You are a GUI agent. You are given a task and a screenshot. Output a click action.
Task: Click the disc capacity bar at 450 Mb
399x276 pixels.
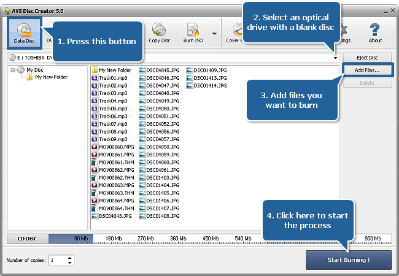point(211,239)
